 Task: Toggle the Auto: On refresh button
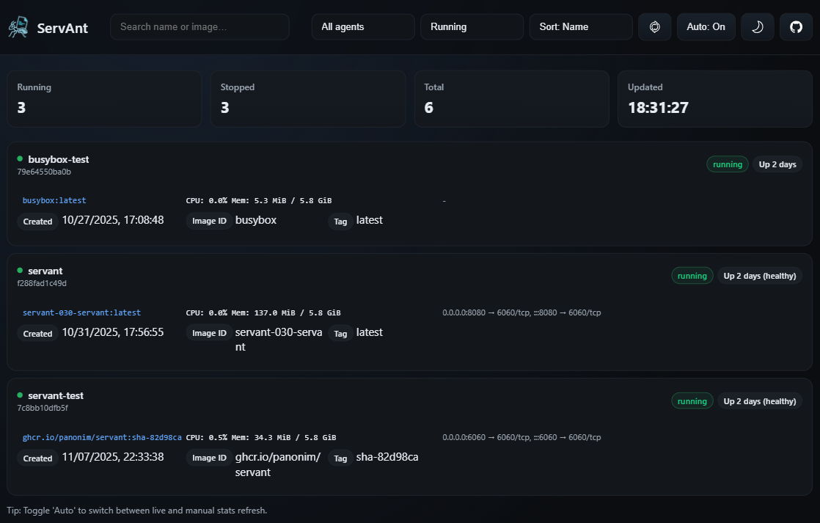click(706, 27)
